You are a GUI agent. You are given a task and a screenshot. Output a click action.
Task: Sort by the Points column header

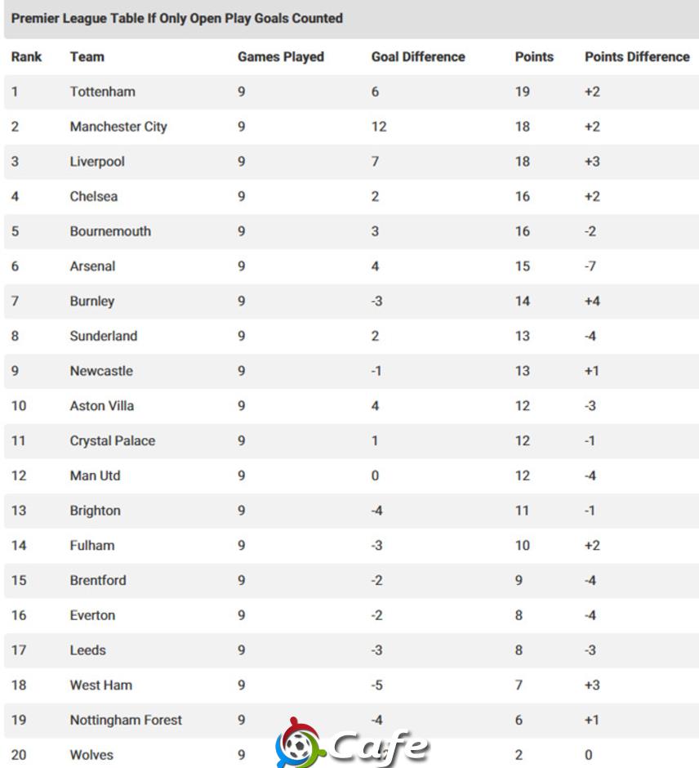(534, 57)
